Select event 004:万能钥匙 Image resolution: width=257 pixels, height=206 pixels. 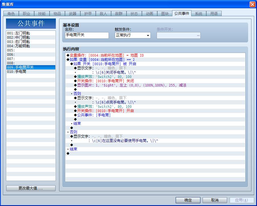(31, 46)
